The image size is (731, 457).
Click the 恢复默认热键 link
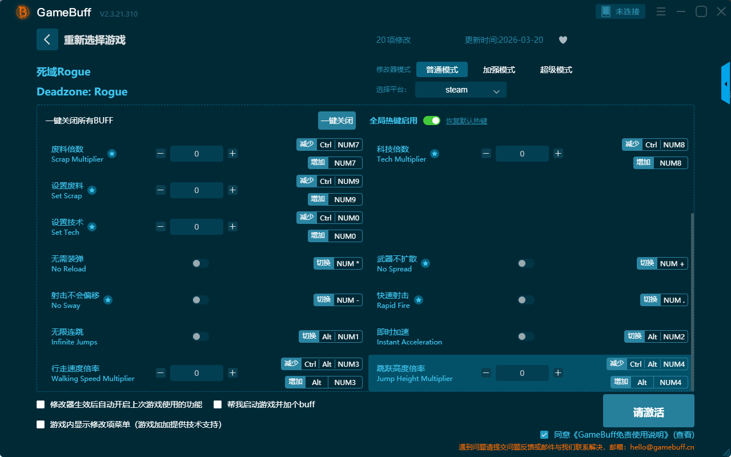tap(466, 121)
